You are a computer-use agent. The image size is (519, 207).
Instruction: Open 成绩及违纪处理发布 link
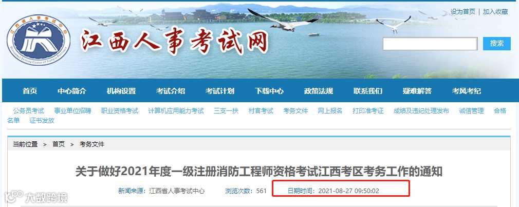[421, 111]
